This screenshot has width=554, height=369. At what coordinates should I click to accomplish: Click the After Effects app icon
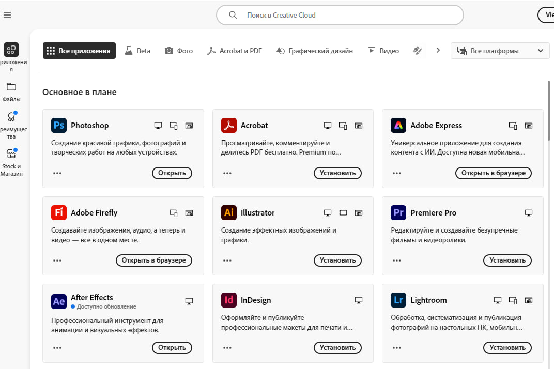[59, 300]
